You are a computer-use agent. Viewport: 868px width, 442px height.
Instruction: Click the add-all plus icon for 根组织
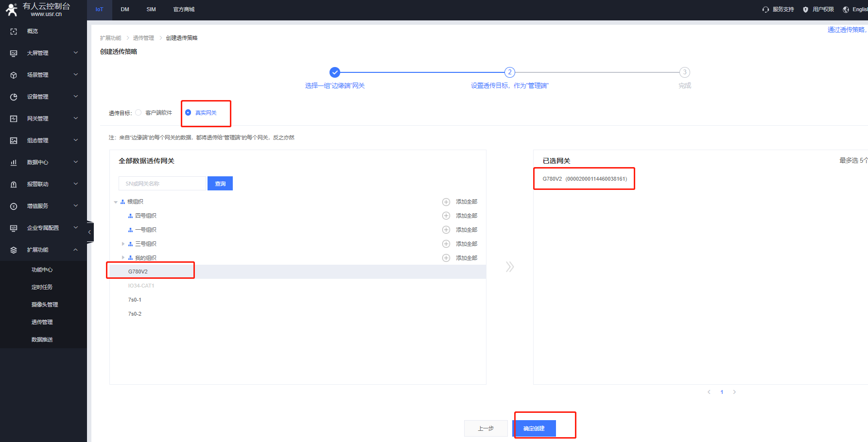point(446,202)
